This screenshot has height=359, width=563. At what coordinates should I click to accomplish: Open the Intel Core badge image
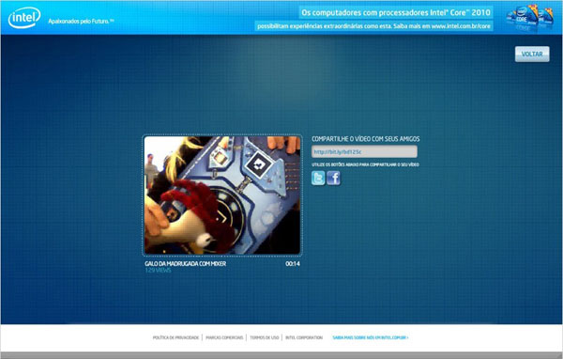[529, 18]
